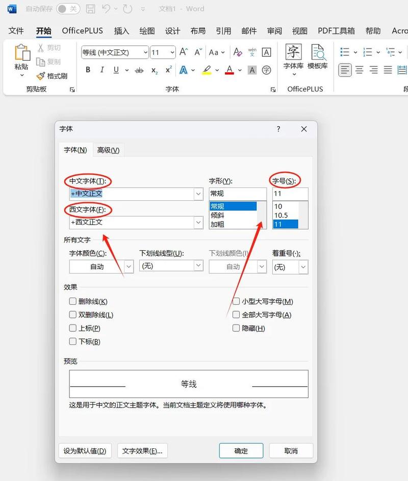Check the 全部大写字母(A) all caps checkbox
408x481 pixels.
tap(236, 315)
